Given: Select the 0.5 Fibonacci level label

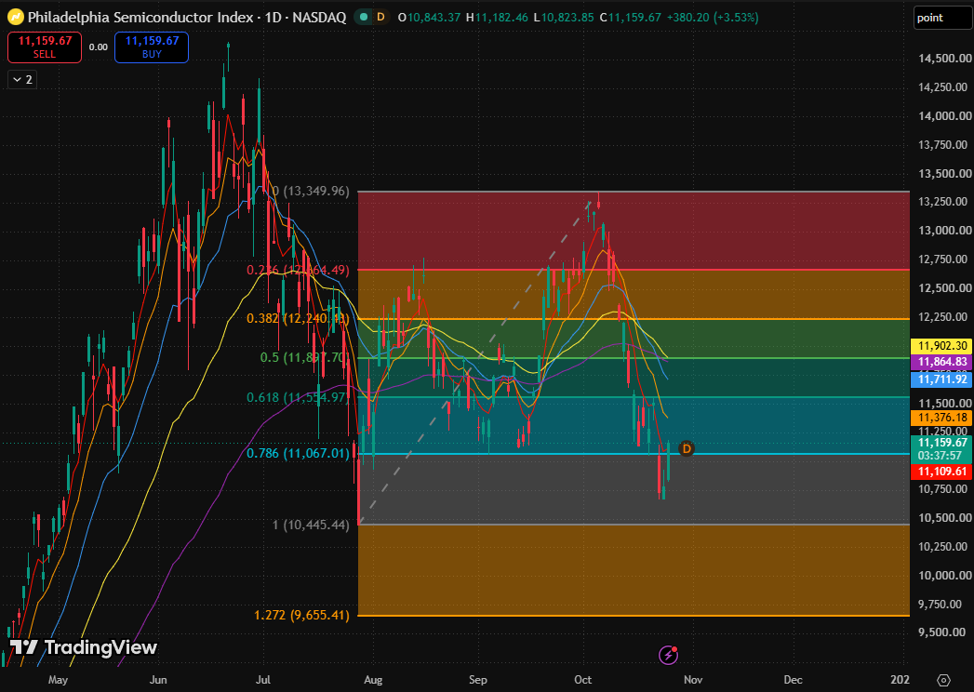Looking at the screenshot, I should (304, 358).
